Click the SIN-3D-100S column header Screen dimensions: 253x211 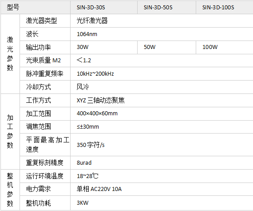pyautogui.click(x=225, y=8)
